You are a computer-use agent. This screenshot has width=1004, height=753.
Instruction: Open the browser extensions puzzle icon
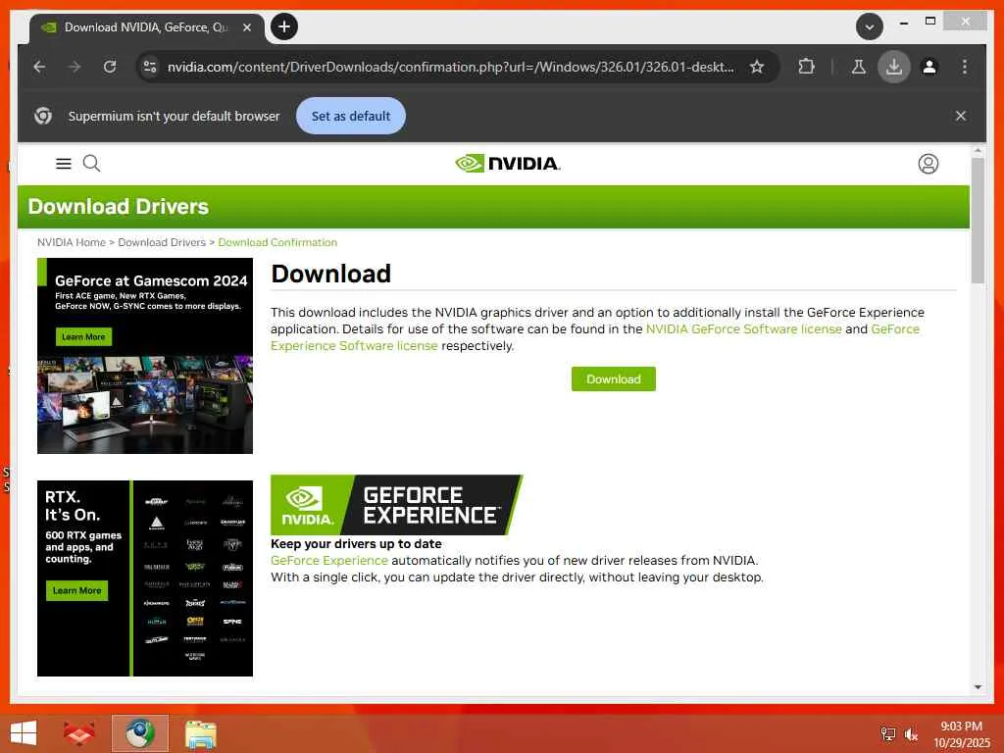(x=807, y=67)
